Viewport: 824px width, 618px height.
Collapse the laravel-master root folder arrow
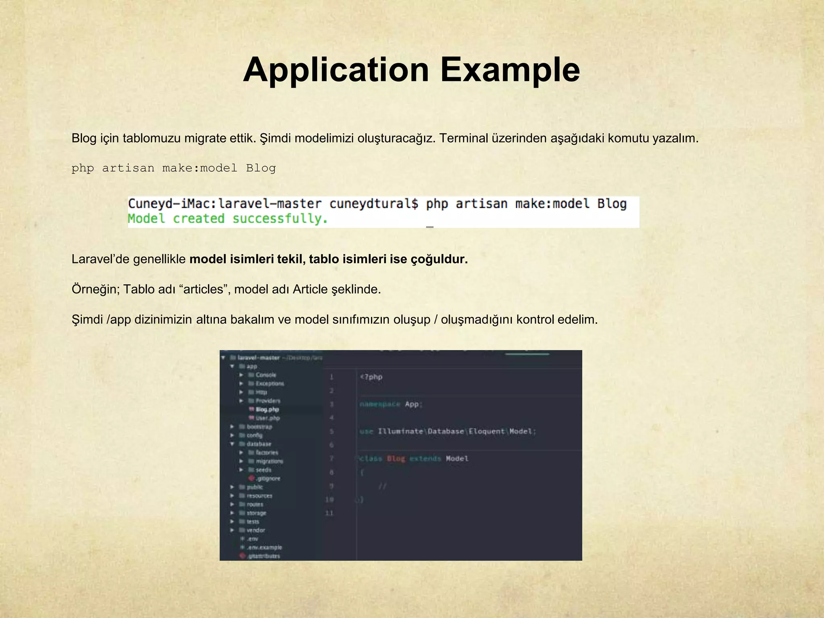coord(223,358)
